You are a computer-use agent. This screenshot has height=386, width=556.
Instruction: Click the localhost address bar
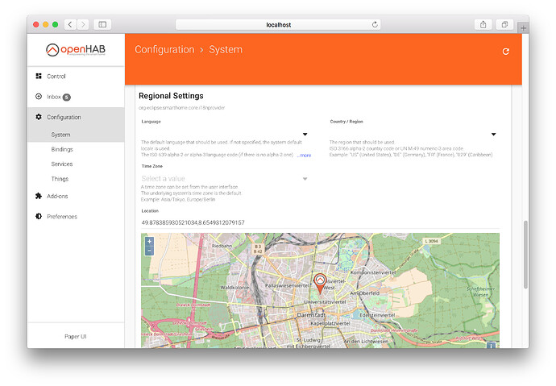pos(278,24)
